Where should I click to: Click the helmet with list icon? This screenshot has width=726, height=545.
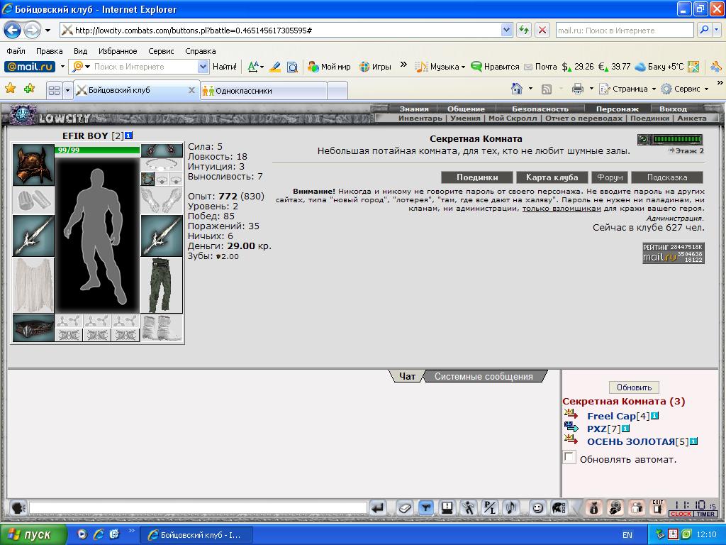(559, 508)
